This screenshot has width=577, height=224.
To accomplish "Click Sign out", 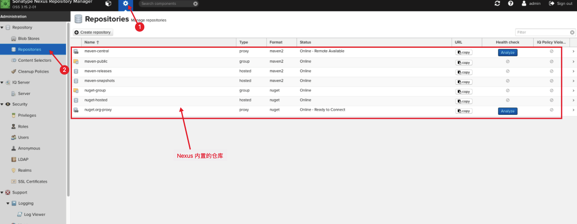I will 561,4.
